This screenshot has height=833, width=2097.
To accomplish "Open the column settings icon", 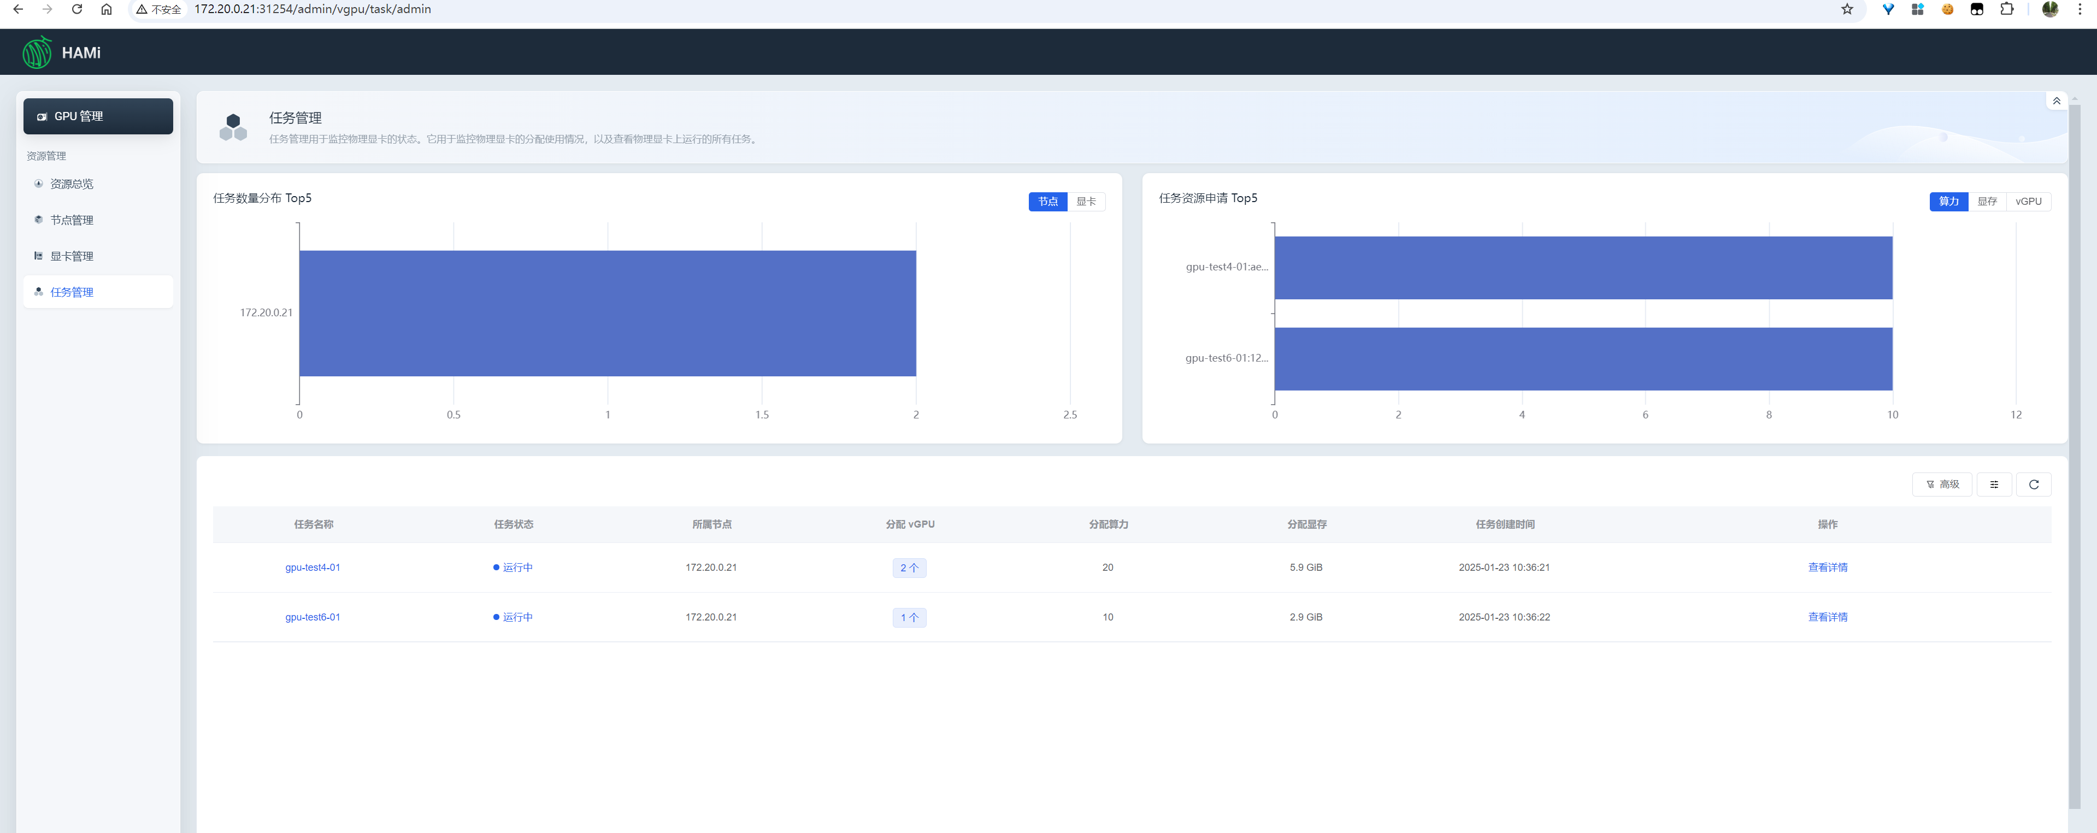I will click(1994, 485).
